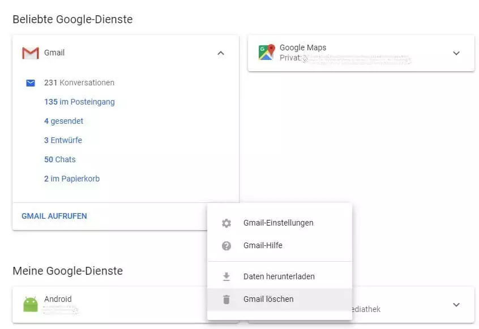Open the 4 gesendet link

pos(63,121)
